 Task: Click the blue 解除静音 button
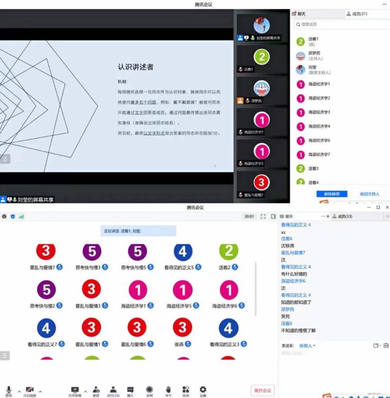331,194
